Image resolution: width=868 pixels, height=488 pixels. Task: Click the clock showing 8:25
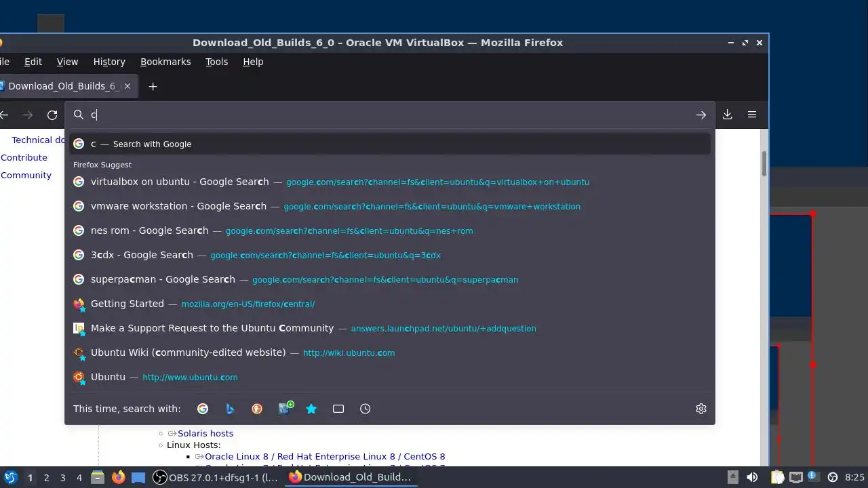(x=854, y=477)
